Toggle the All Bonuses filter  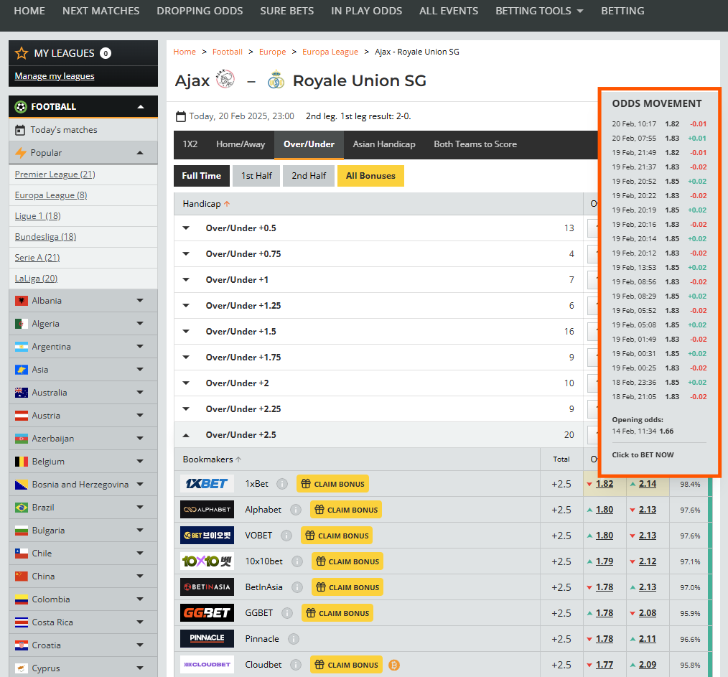point(370,176)
